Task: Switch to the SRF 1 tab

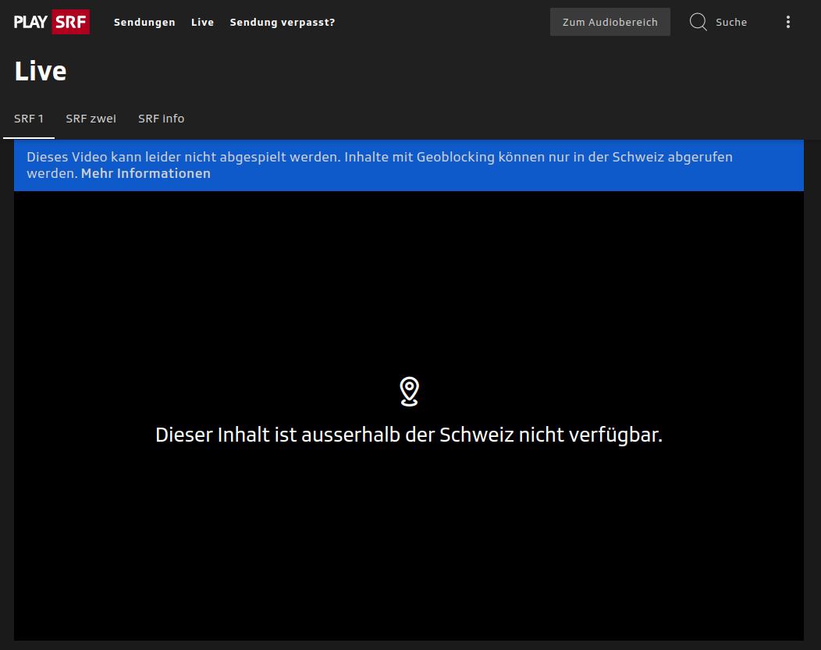Action: tap(29, 119)
